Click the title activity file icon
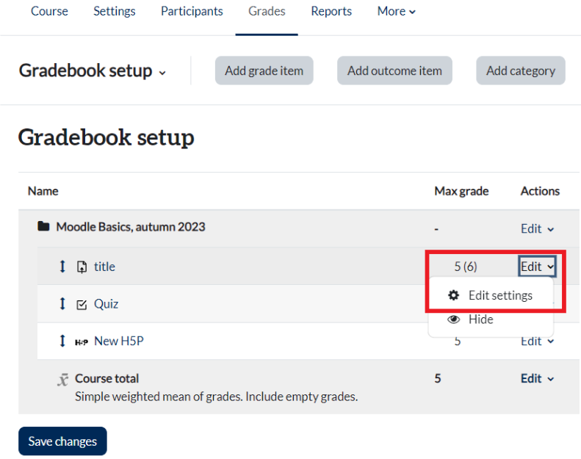This screenshot has height=459, width=581. tap(82, 267)
